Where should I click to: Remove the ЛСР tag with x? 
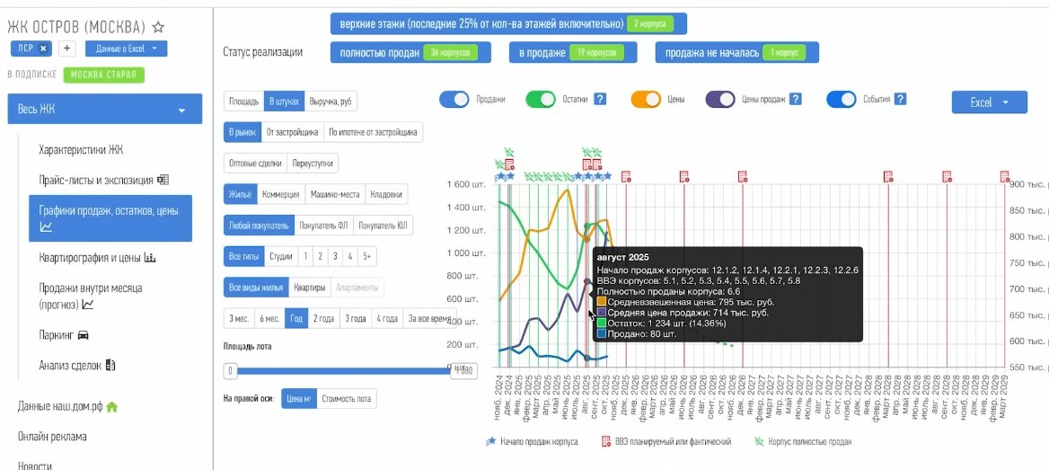point(43,49)
